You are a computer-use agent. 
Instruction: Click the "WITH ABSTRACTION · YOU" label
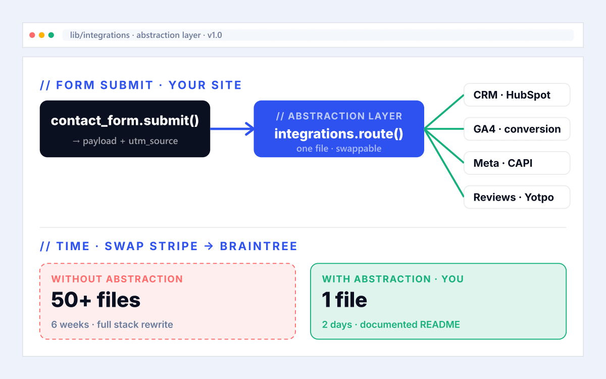(393, 279)
